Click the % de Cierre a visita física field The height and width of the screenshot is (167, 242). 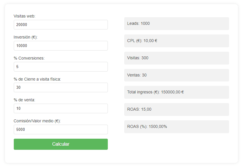(61, 88)
